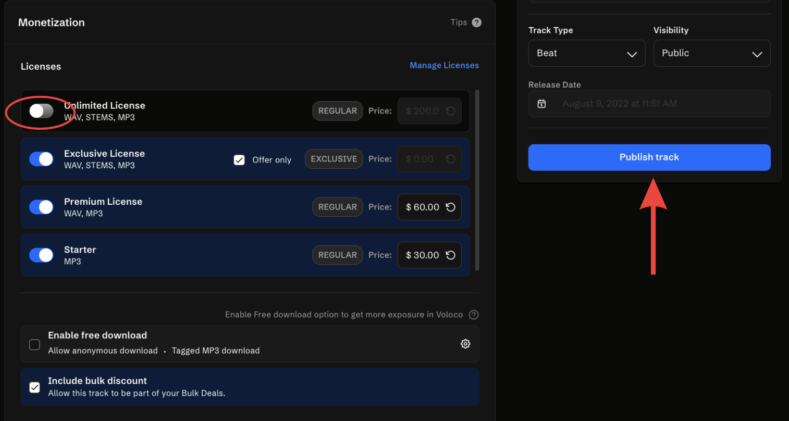Uncheck the Offer only checkbox

tap(239, 160)
